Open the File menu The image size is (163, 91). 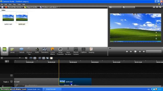[2, 5]
